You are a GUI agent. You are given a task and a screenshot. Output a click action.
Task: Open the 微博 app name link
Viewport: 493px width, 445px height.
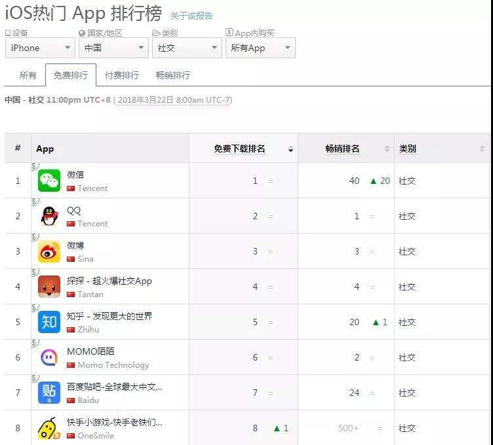(x=75, y=245)
